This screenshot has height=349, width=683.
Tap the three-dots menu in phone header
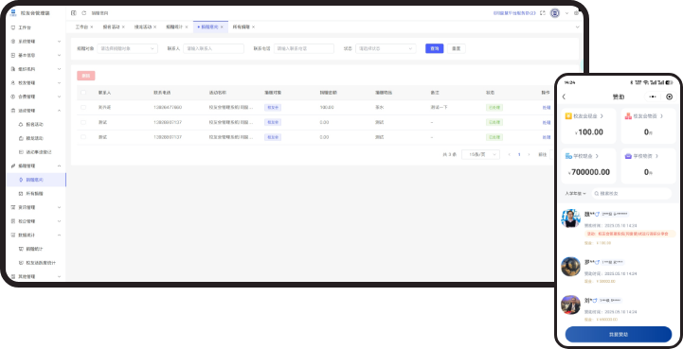[652, 96]
